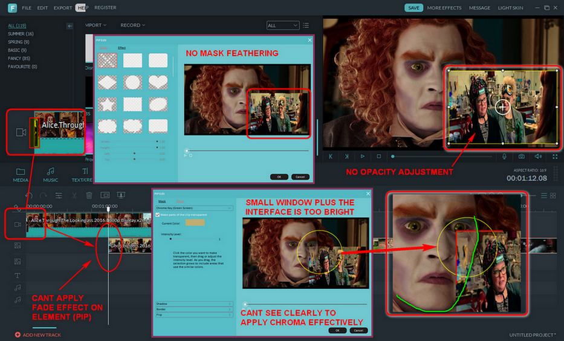
Task: Open the ALL filter dropdown
Action: coord(283,25)
